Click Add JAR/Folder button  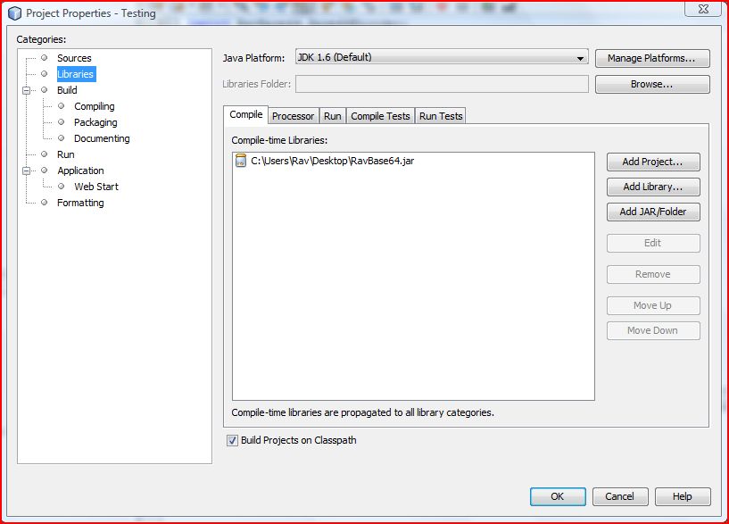point(653,212)
